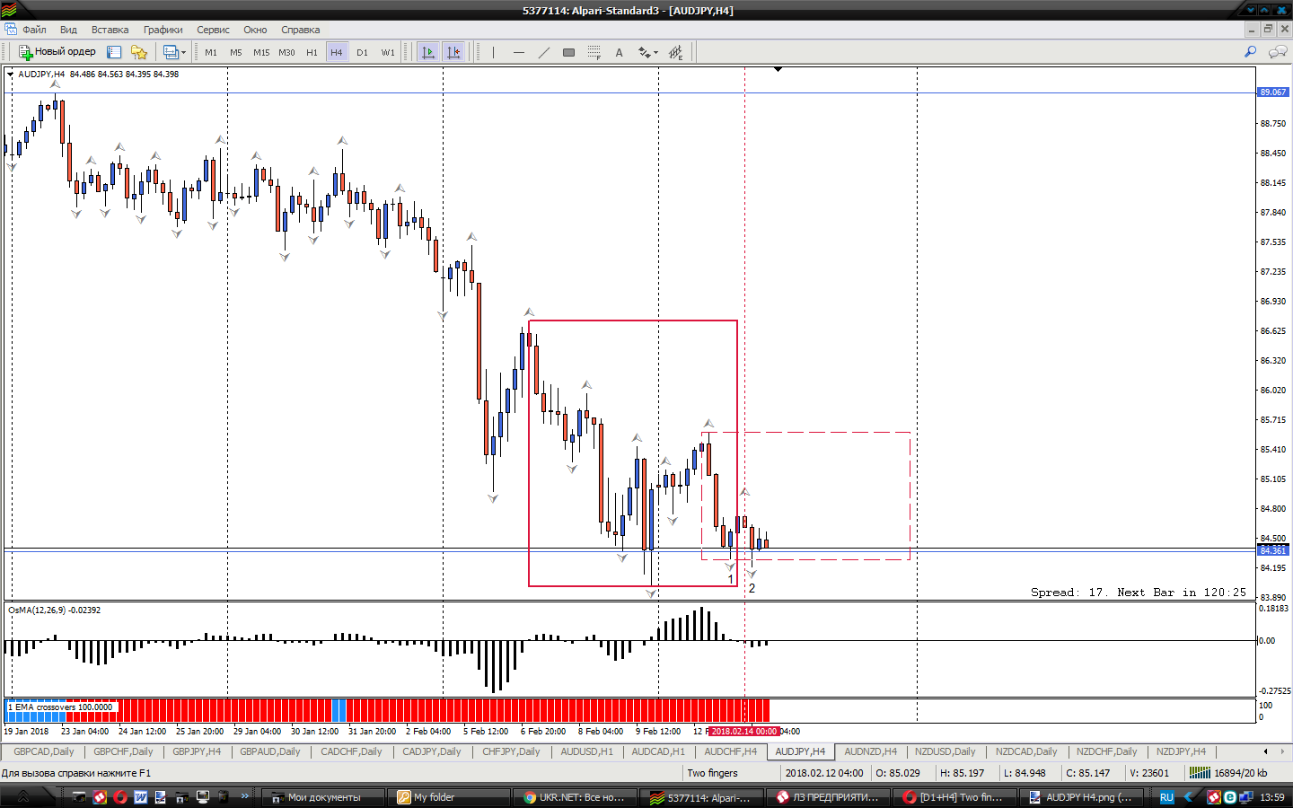Switch to GBPCHF,Daily chart tab
The width and height of the screenshot is (1293, 808).
[123, 751]
